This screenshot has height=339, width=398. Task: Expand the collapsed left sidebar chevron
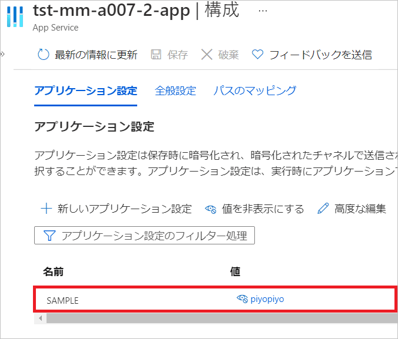tap(2, 54)
